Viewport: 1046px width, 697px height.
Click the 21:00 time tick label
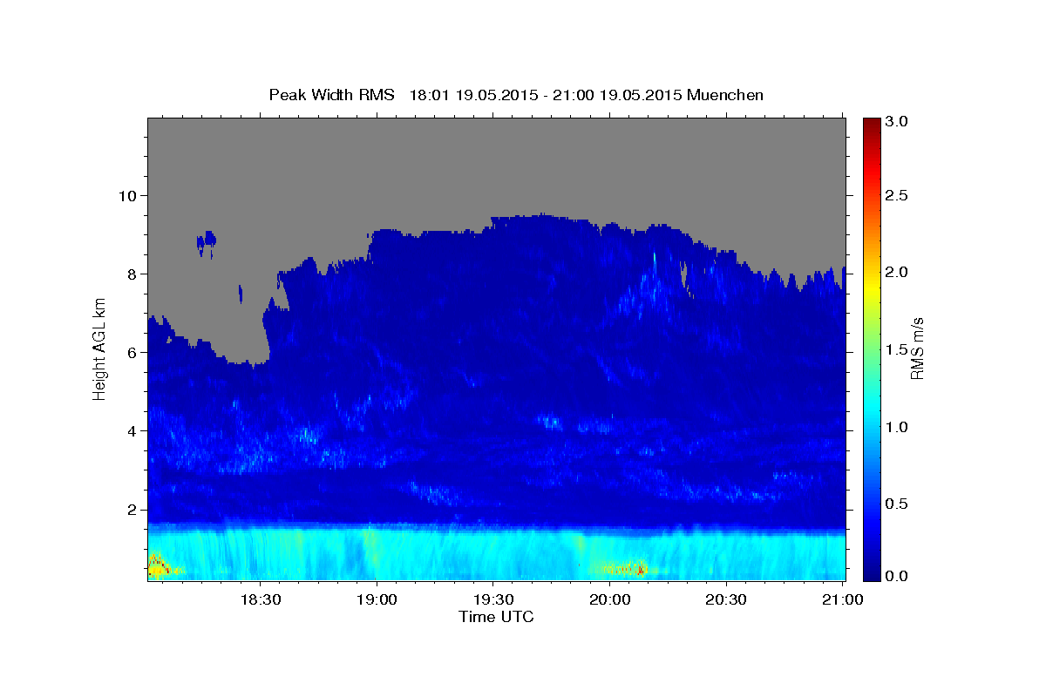843,599
